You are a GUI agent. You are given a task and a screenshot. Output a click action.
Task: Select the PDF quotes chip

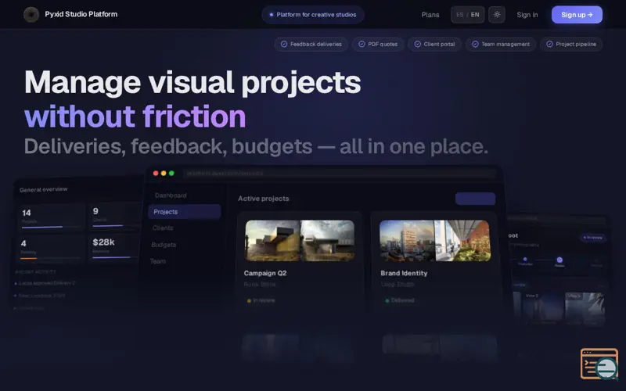tap(378, 45)
